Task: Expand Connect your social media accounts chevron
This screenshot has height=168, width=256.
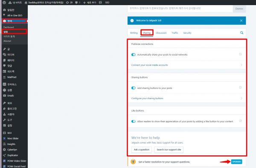Action: (x=241, y=65)
